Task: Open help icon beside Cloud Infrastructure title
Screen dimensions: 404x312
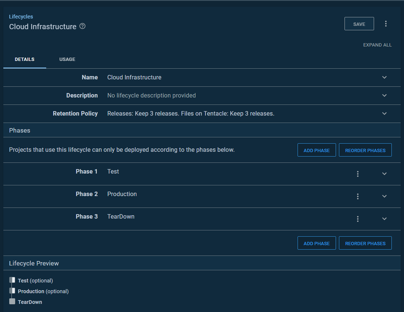Action: 82,26
